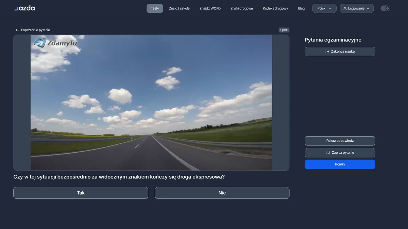Navigate to Kodeks drogowy
Image resolution: width=408 pixels, height=229 pixels.
(275, 8)
